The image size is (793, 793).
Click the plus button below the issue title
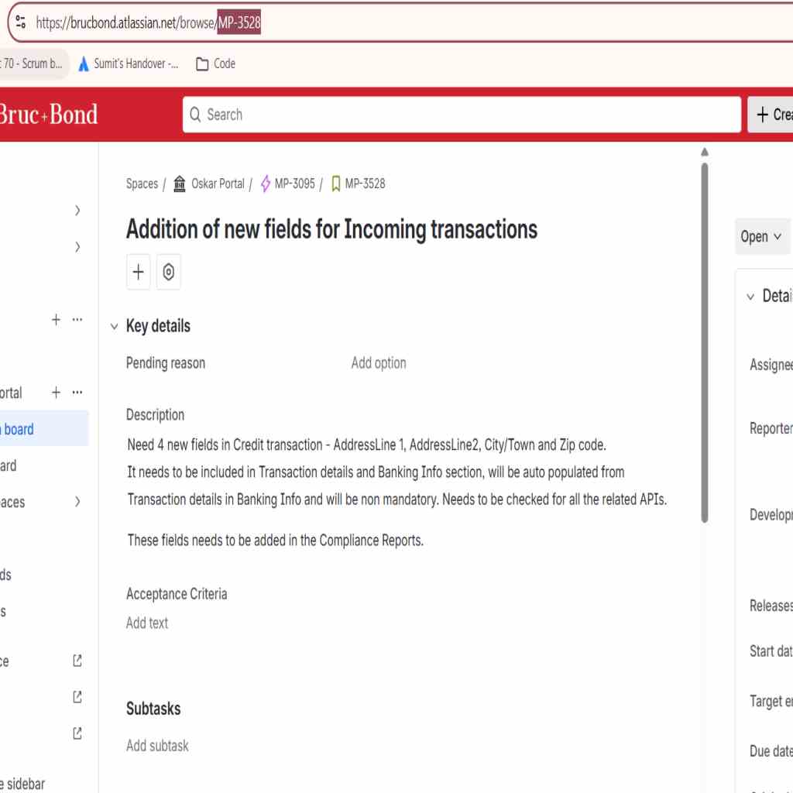point(138,273)
